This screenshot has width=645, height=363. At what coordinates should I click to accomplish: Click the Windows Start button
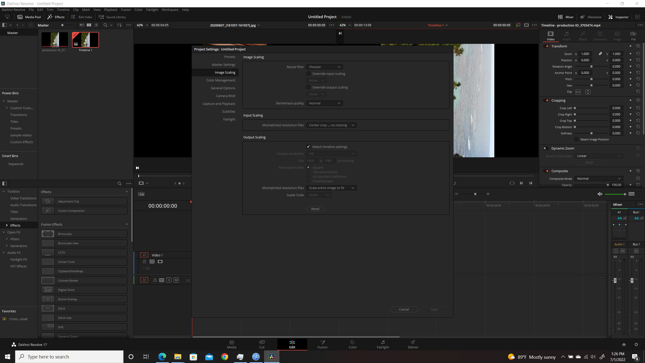8,357
